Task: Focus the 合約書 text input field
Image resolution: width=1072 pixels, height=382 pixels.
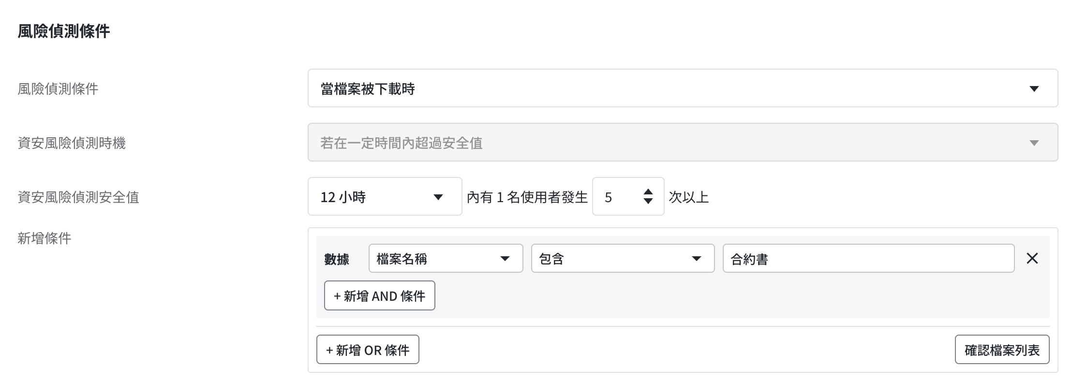Action: point(868,259)
